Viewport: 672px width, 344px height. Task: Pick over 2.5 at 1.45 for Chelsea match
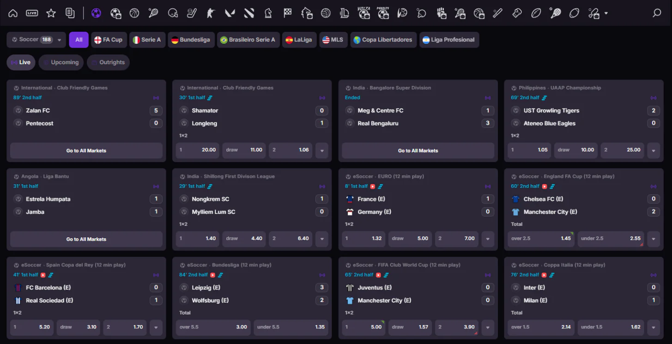[541, 239]
